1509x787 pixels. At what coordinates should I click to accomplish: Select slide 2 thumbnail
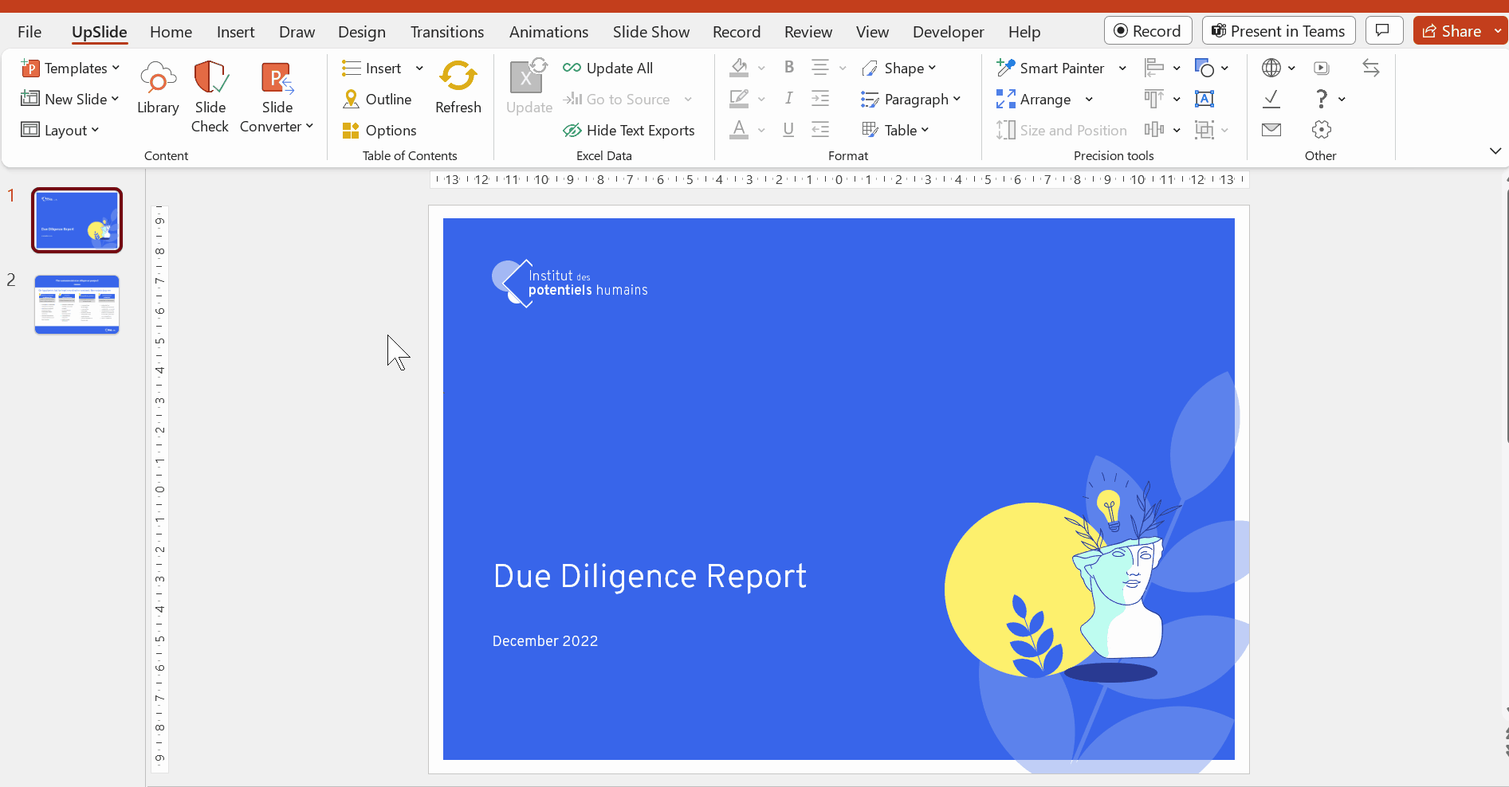77,303
